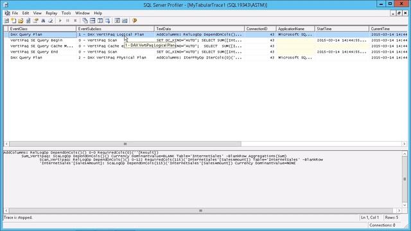Screen dimensions: 411x231
Task: Click the 'Scan_Vertipaq: RelLogOp' line in details pane
Action: coord(181,160)
